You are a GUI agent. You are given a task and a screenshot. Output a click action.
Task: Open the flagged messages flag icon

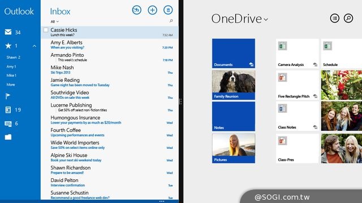click(8, 96)
